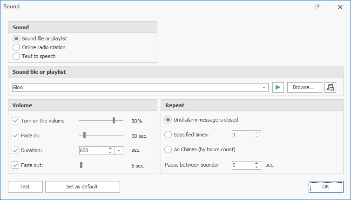Viewport: 351px width, 200px height.
Task: Choose Text to speech option
Action: pyautogui.click(x=17, y=56)
